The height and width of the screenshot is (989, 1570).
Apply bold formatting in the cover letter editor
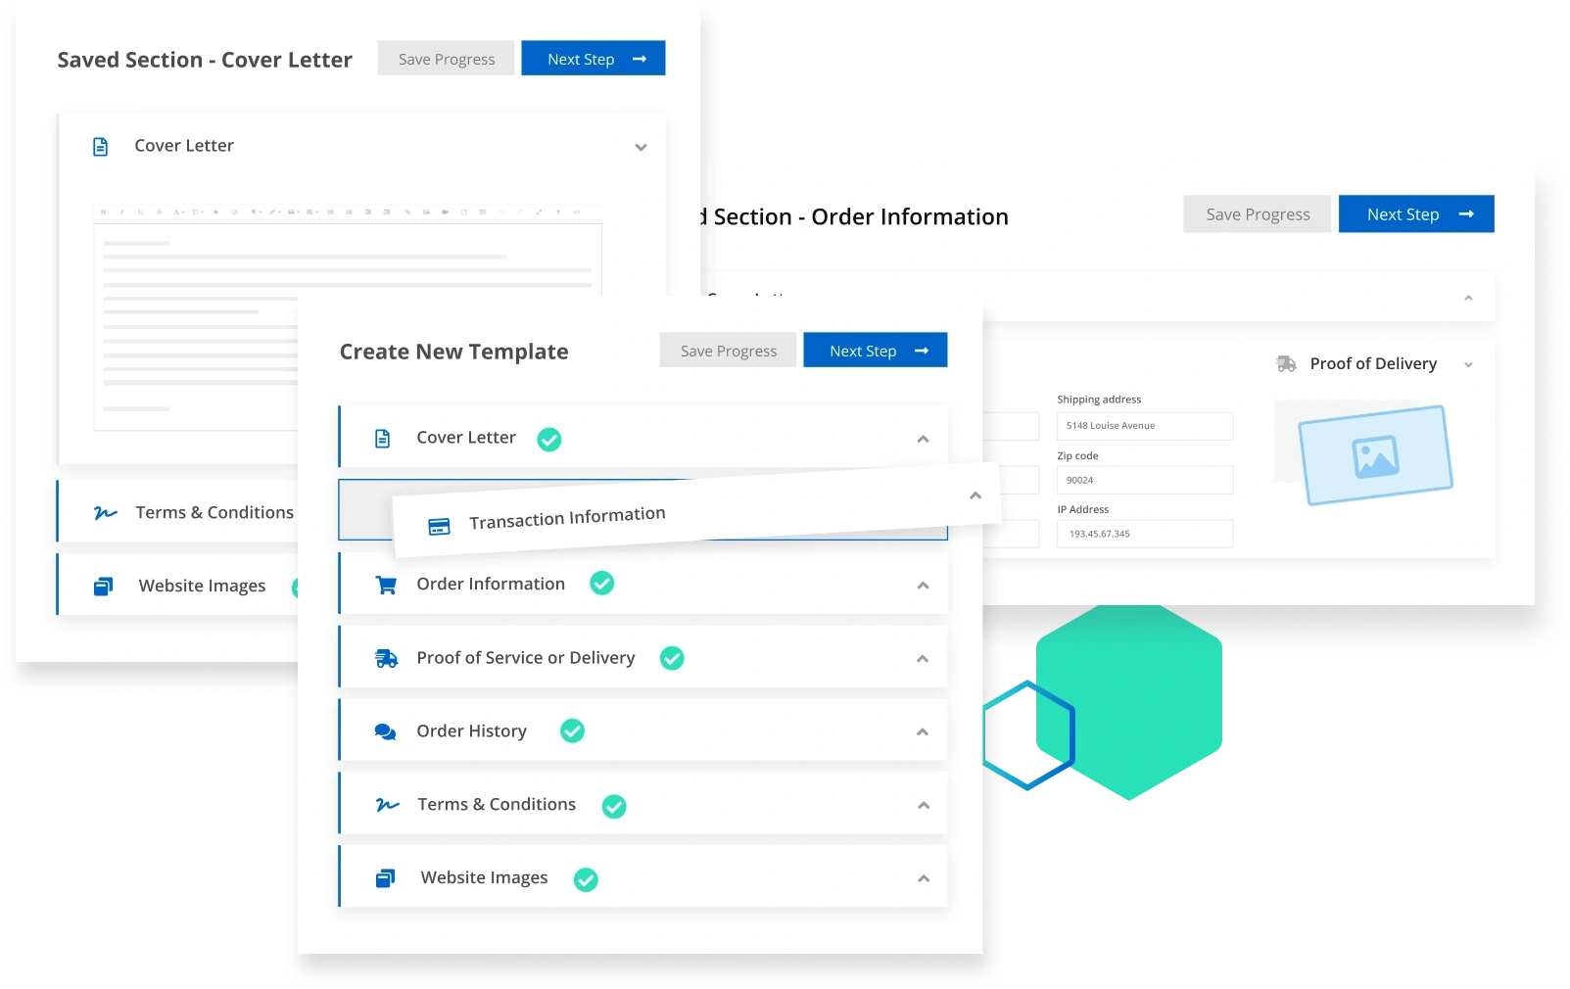tap(103, 211)
